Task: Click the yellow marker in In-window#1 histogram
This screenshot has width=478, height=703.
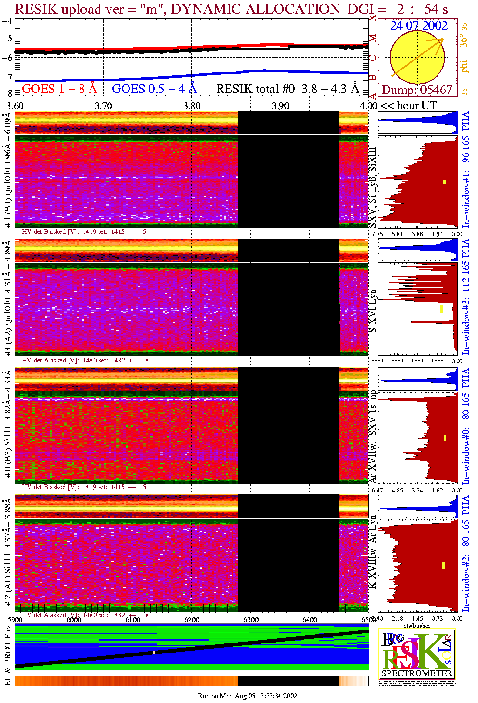Action: pos(445,181)
